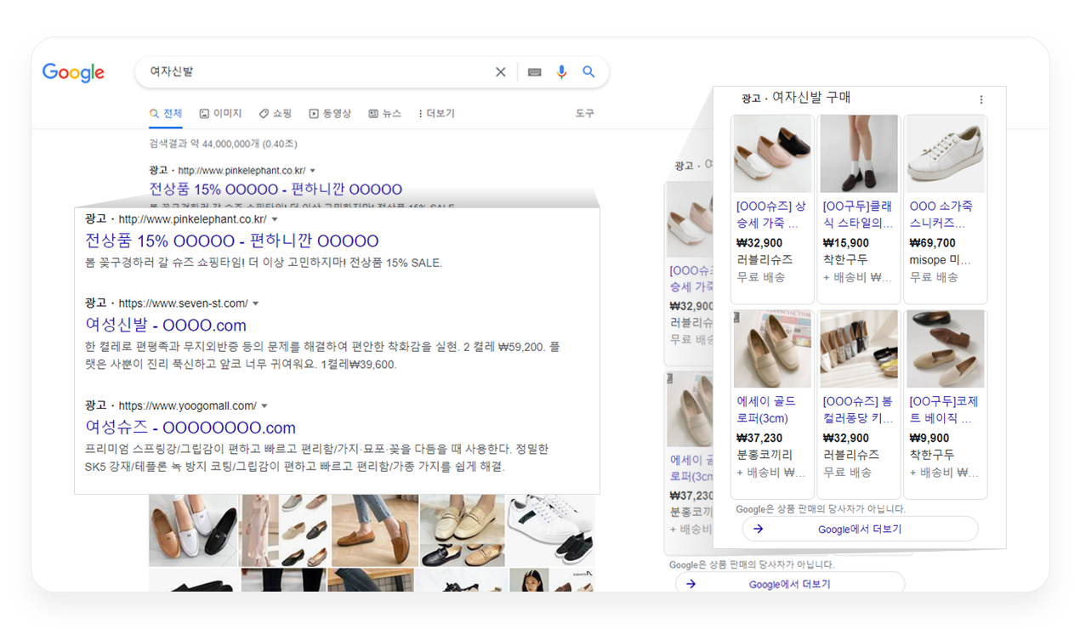Expand the pinkelephant.co.kr ad URL dropdown
Image resolution: width=1080 pixels, height=629 pixels.
(276, 218)
